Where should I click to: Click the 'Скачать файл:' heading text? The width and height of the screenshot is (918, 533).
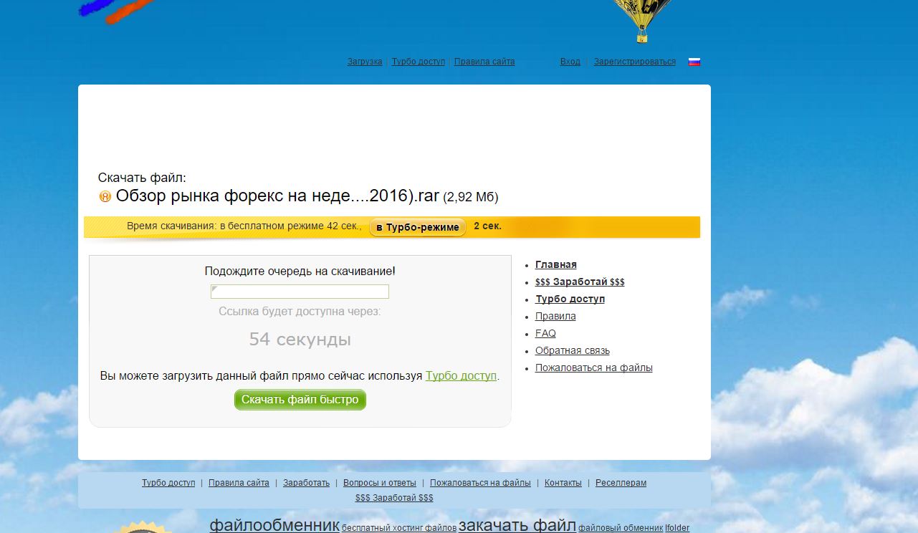point(142,178)
